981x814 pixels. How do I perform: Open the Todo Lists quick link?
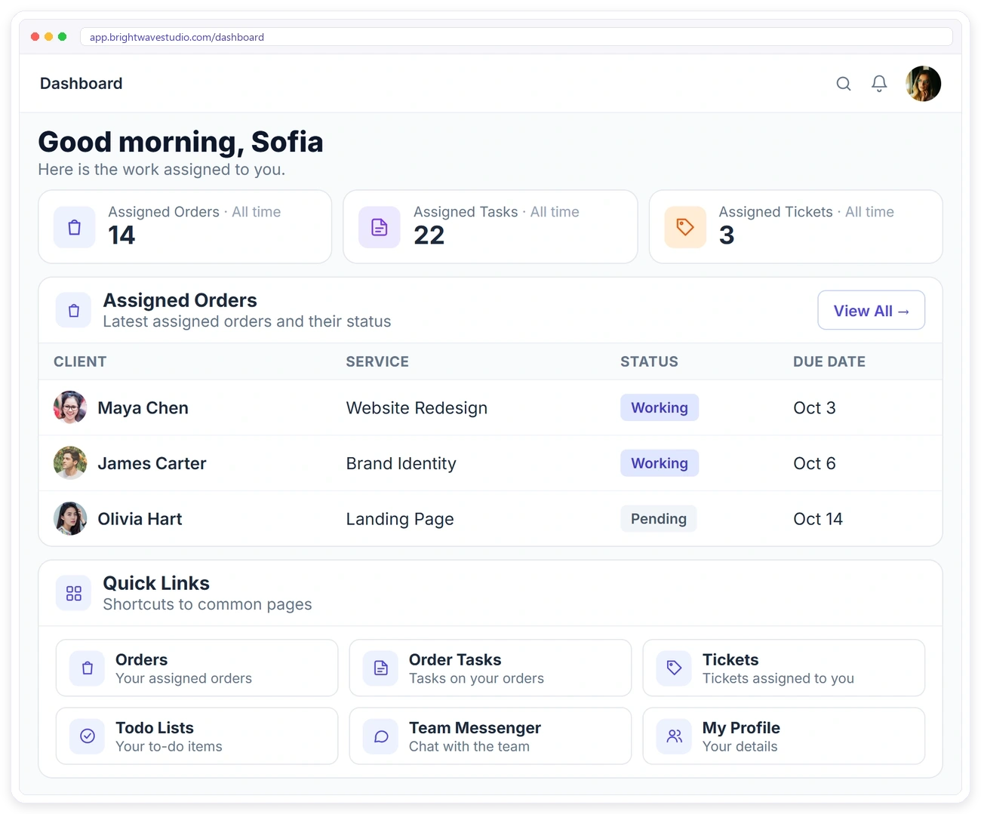[x=197, y=736]
